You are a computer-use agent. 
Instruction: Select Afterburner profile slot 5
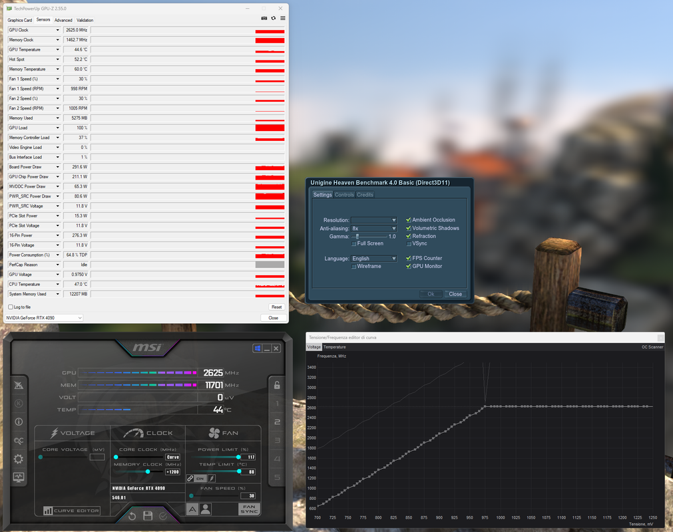[278, 477]
